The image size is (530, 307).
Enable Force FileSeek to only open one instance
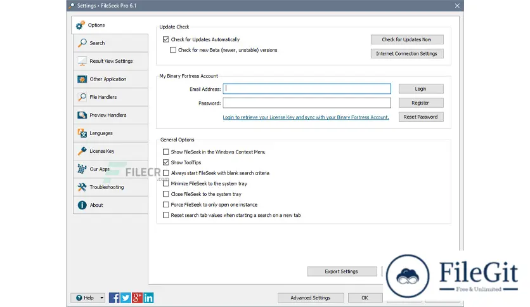click(166, 205)
